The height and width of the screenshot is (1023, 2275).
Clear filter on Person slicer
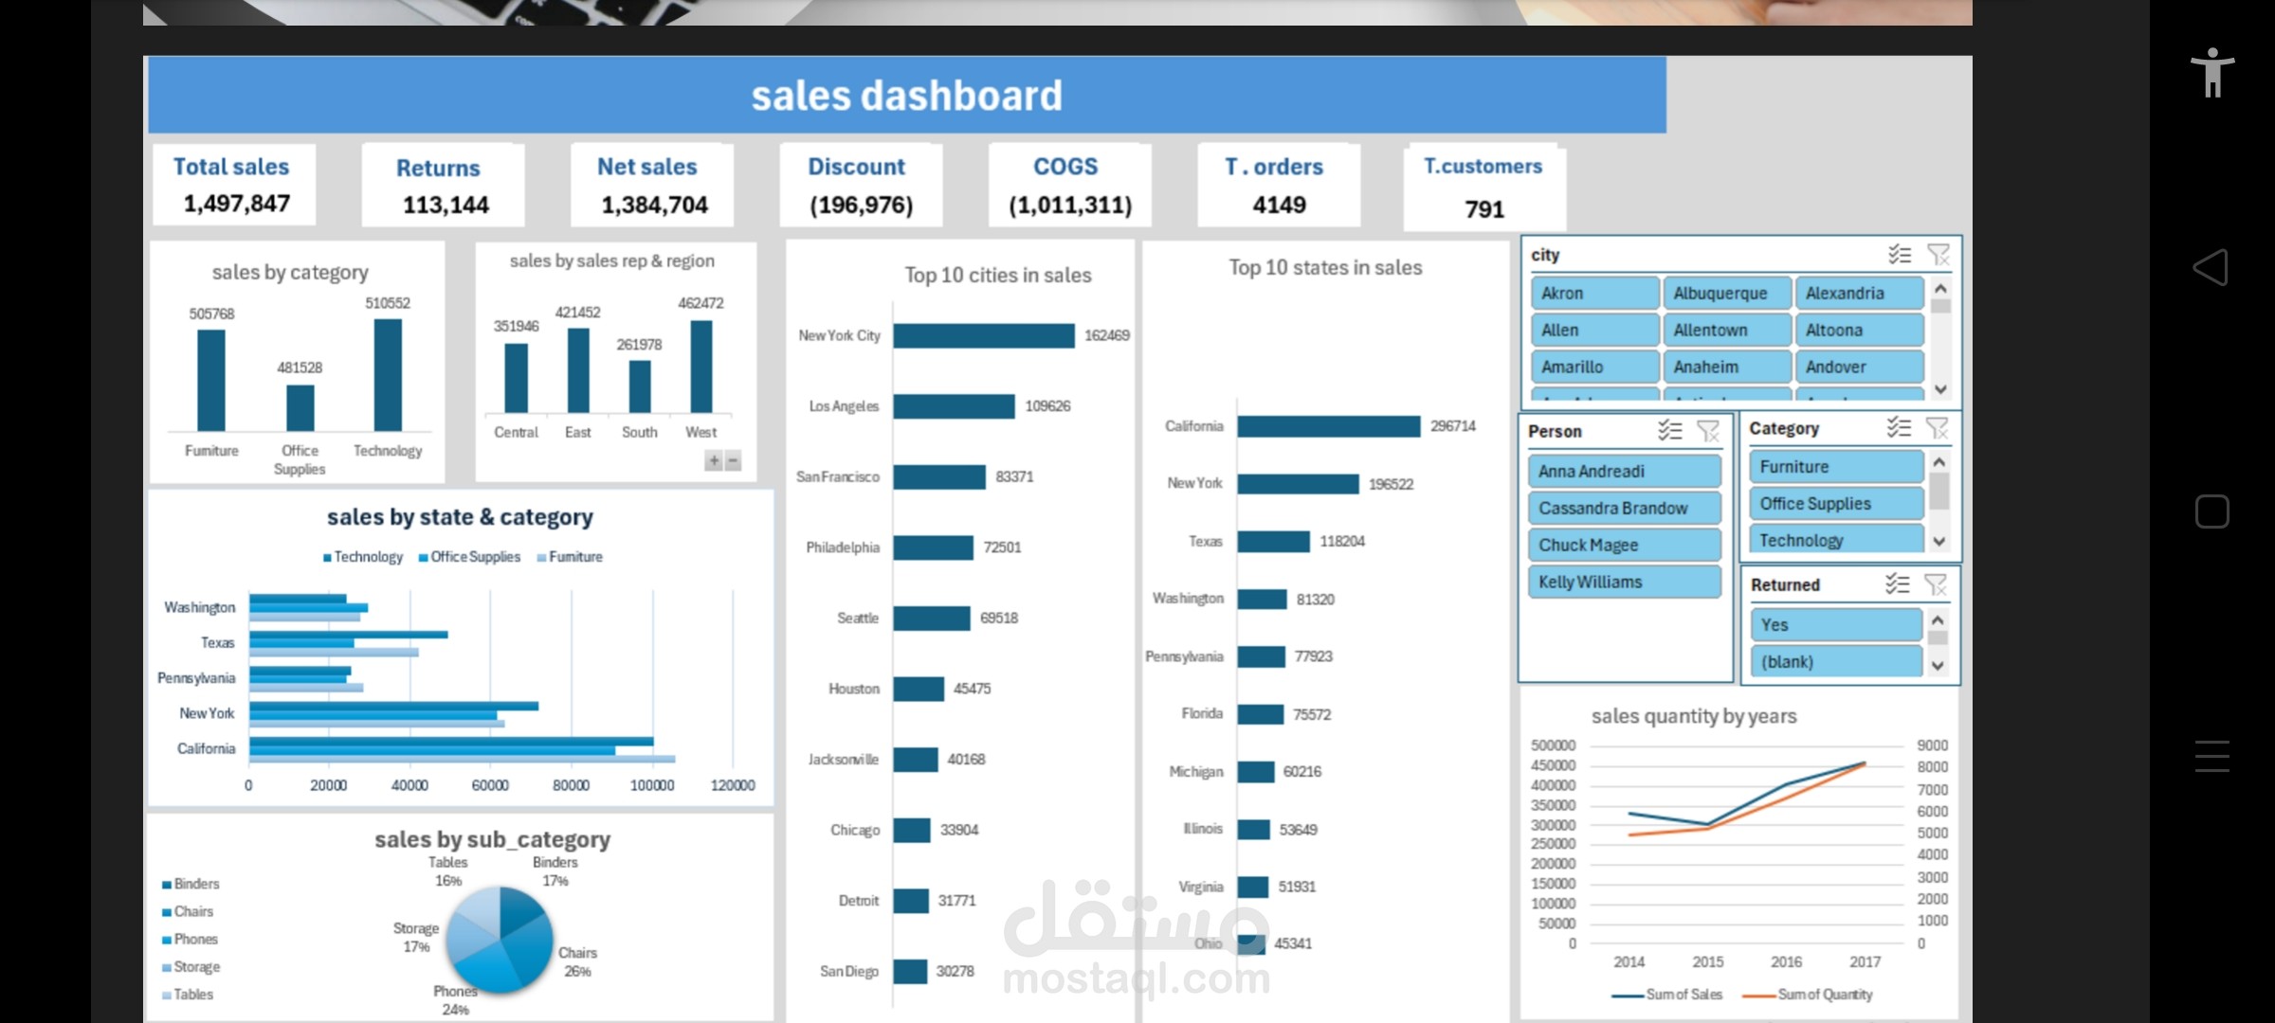tap(1708, 431)
